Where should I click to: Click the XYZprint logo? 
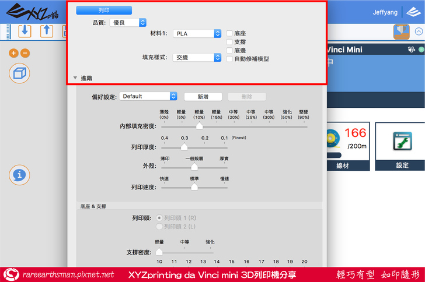click(32, 12)
